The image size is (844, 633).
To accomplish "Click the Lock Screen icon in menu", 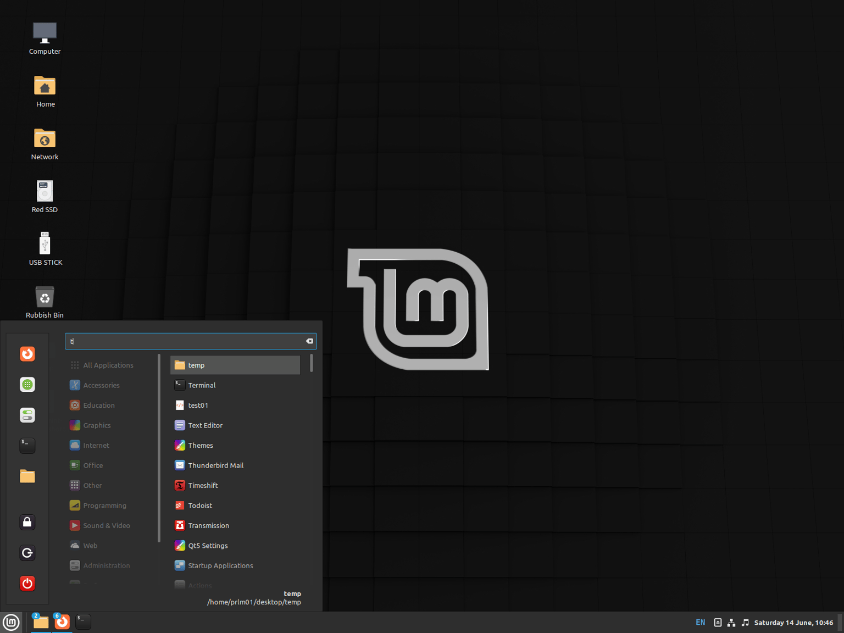I will (x=27, y=522).
